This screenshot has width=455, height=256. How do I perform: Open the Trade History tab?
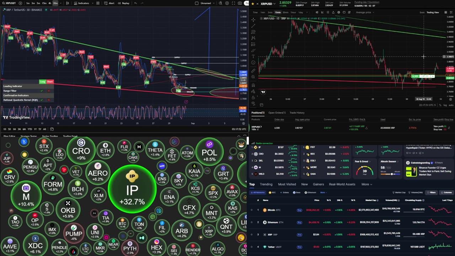[x=297, y=113]
